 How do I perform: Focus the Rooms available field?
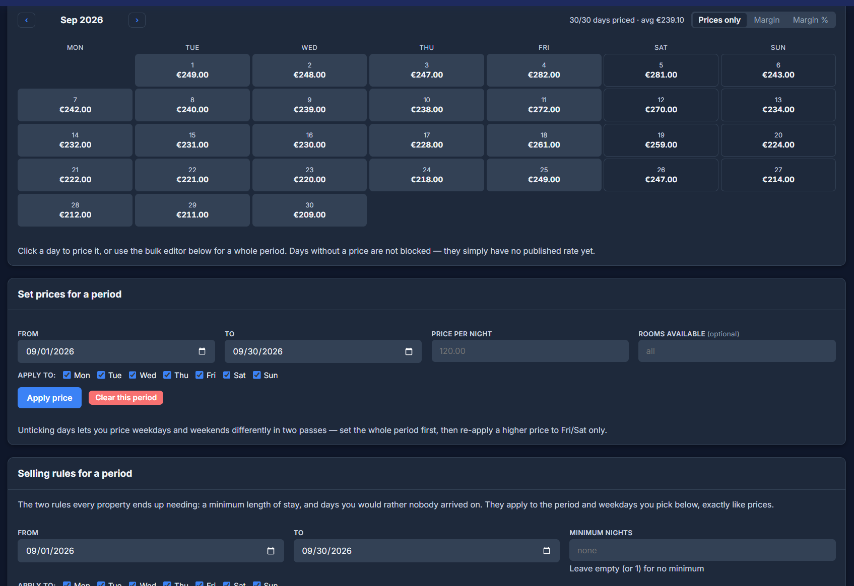click(737, 351)
